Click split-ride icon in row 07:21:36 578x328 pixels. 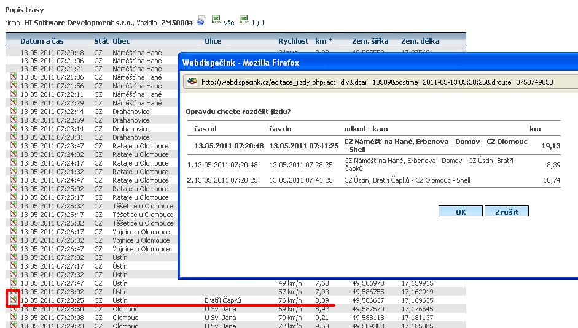click(14, 76)
